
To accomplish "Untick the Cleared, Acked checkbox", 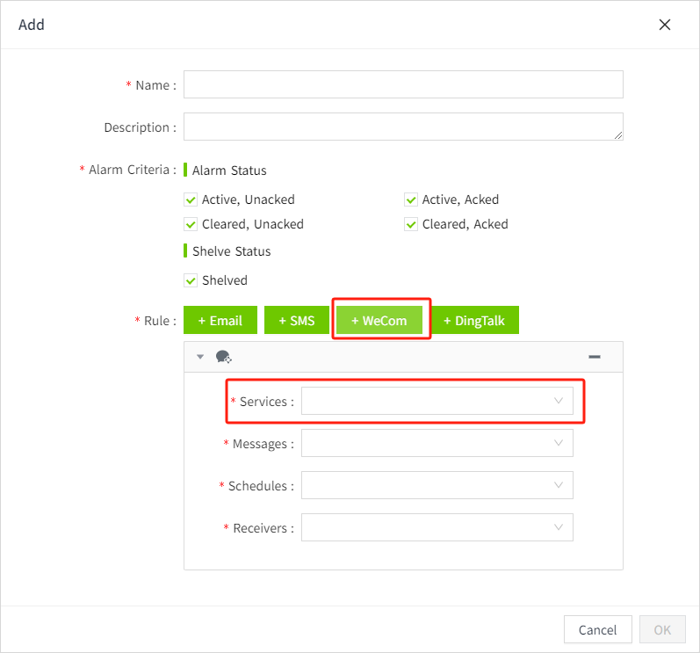I will tap(411, 224).
